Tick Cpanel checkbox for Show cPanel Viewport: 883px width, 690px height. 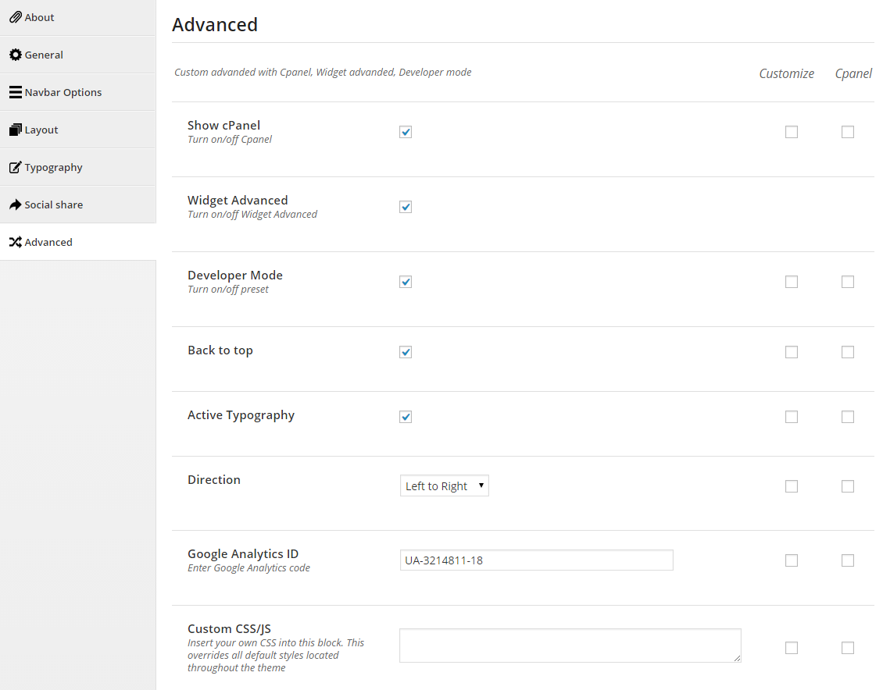(848, 132)
